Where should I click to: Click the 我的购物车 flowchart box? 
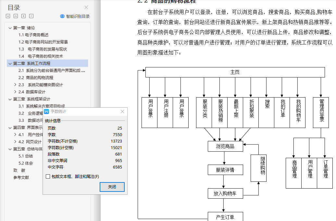click(x=297, y=112)
